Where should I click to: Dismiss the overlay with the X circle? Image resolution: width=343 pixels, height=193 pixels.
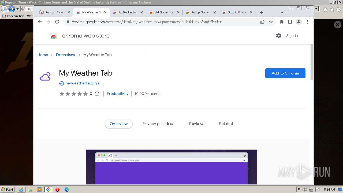[x=338, y=25]
